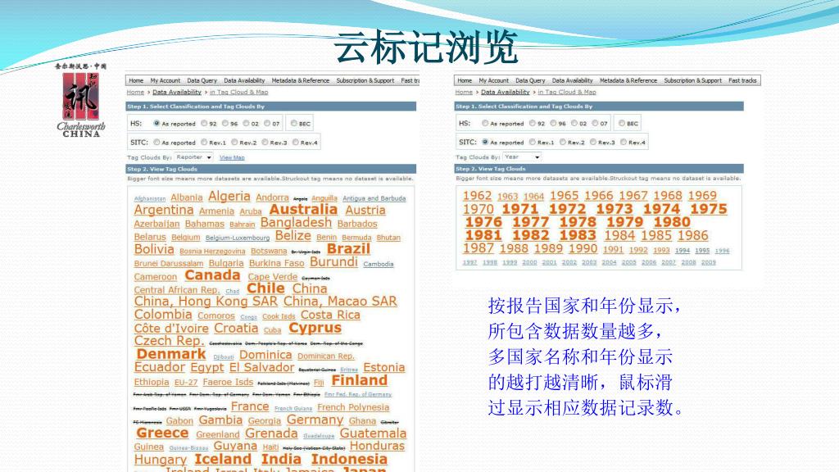
Task: Select HS 'As reported' radio in right panel
Action: click(x=485, y=123)
